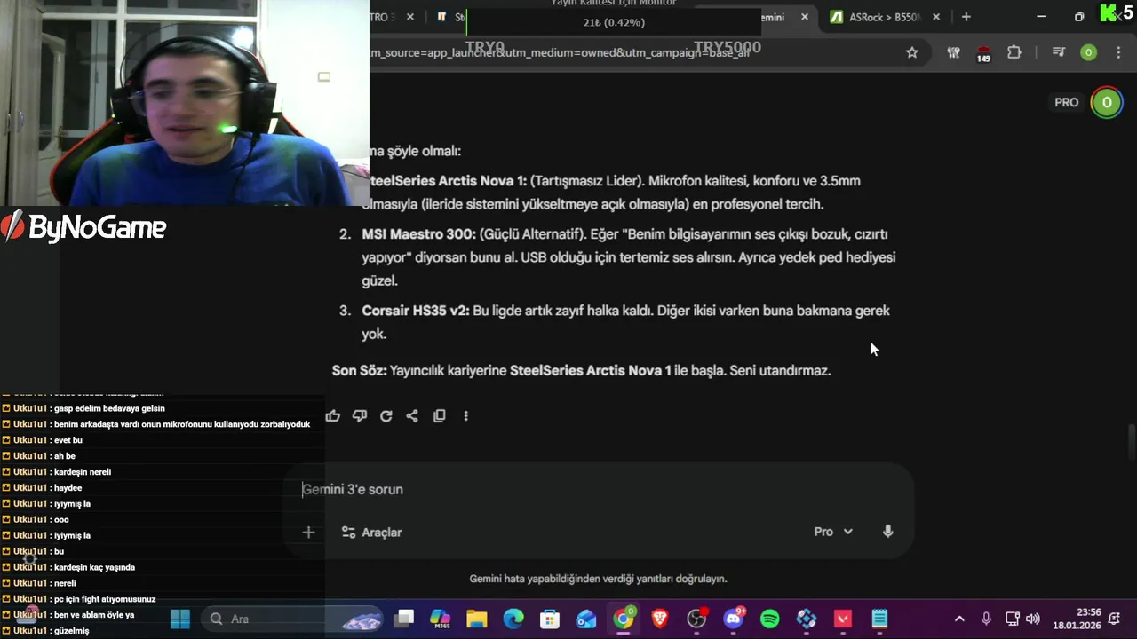
Task: Click the MSI Maestro 300 heading
Action: click(x=419, y=234)
